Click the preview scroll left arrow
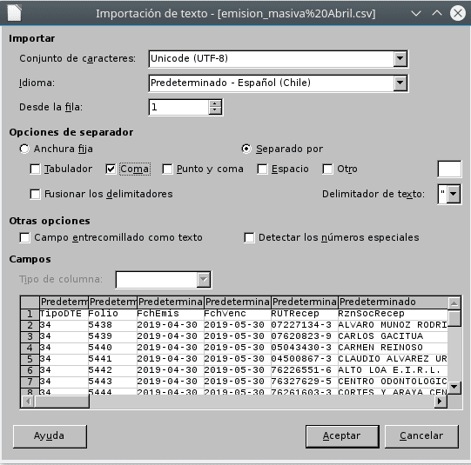The width and height of the screenshot is (471, 465). pos(28,402)
